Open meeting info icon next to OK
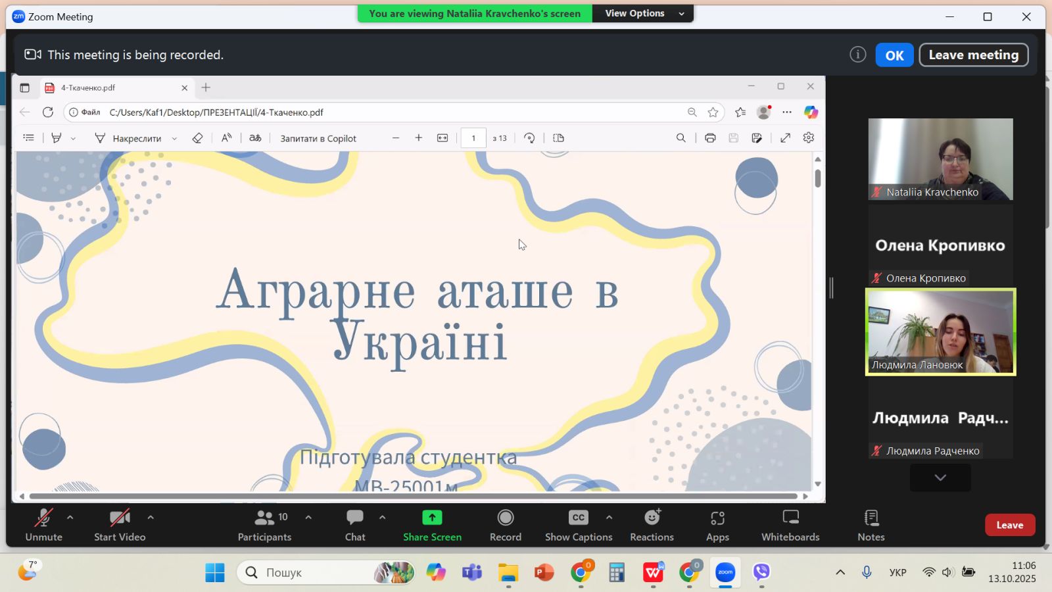 (857, 55)
